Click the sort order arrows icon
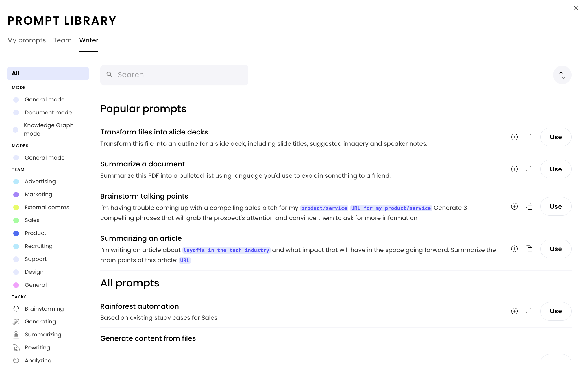 [562, 75]
